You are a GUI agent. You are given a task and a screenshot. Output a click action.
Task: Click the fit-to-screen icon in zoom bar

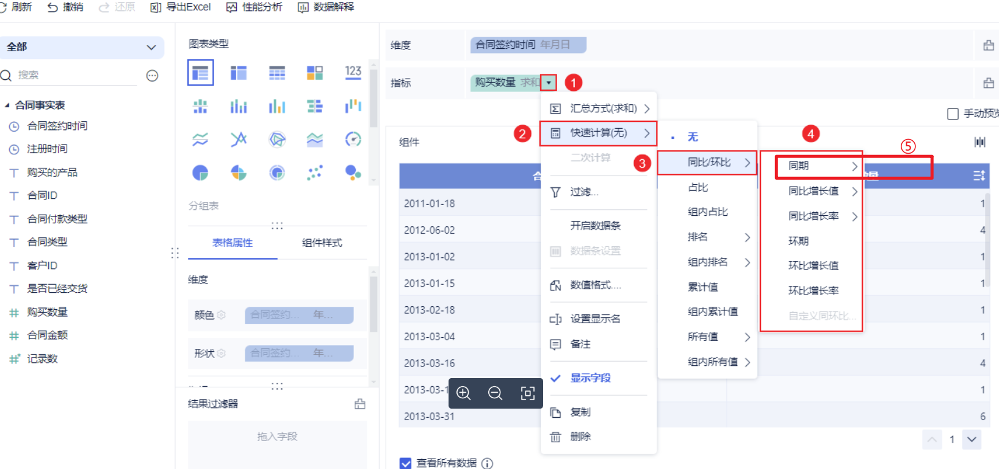(528, 393)
